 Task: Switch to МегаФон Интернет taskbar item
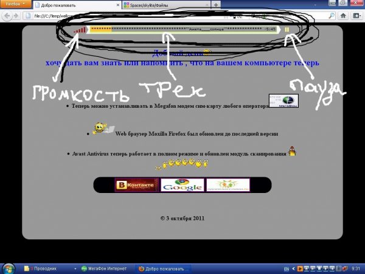104,269
